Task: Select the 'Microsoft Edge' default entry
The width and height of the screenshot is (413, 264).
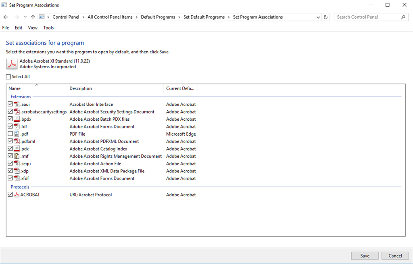Action: click(x=181, y=134)
